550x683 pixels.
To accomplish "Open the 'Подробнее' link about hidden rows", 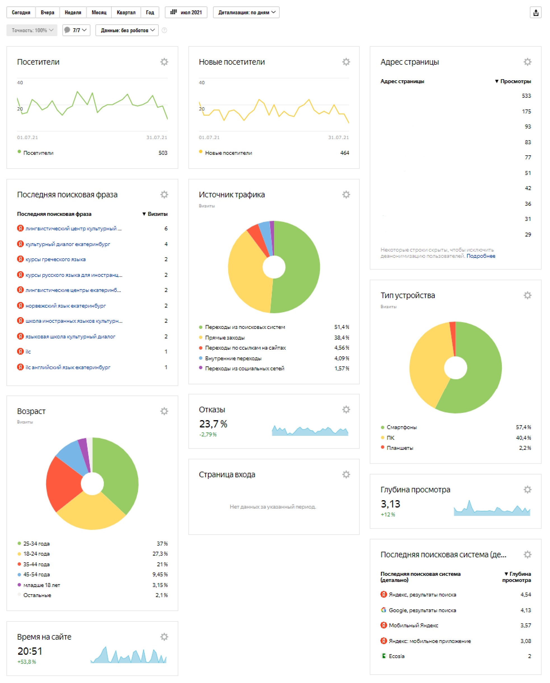I will (481, 256).
